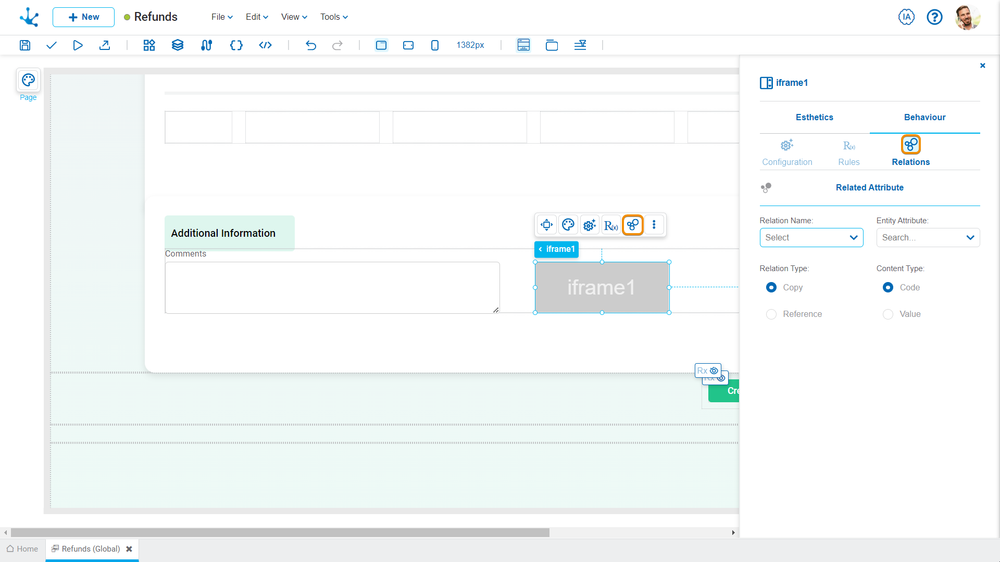Open the IA assistant icon
This screenshot has height=562, width=1000.
(906, 17)
